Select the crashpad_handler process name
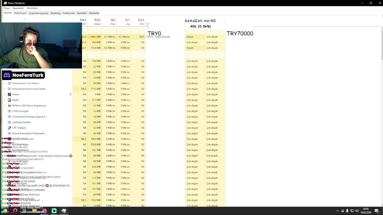383x215 pixels. pyautogui.click(x=22, y=122)
